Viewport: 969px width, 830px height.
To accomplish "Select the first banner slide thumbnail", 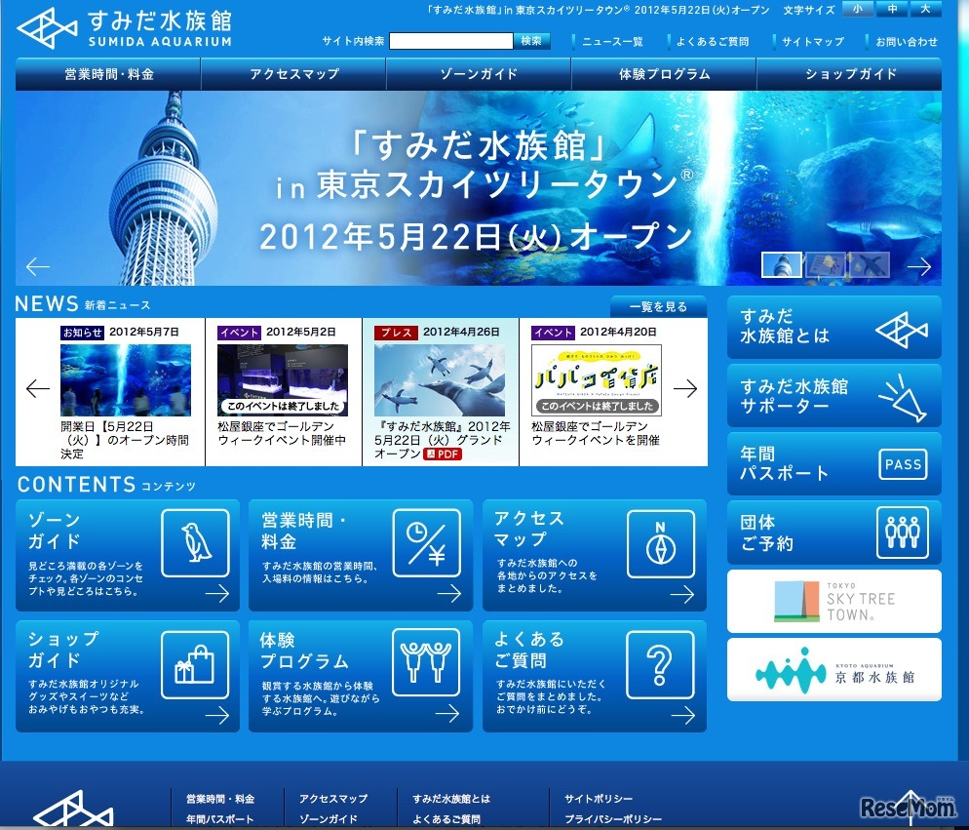I will coord(781,264).
